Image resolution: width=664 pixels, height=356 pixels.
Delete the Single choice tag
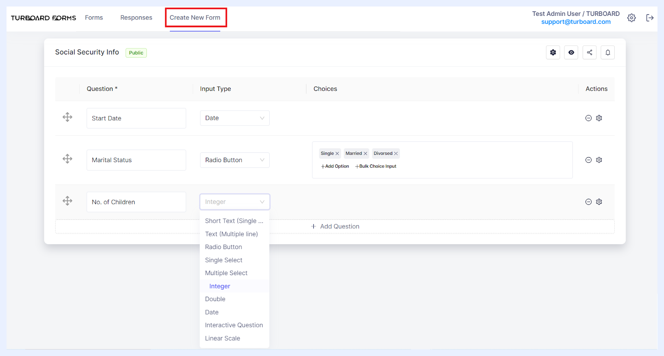click(x=337, y=154)
